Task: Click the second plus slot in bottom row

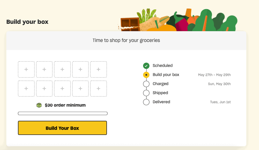Action: 44,88
